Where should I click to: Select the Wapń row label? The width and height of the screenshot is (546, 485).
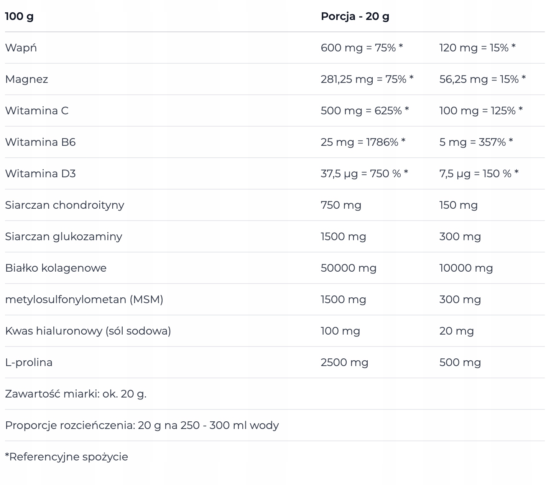pyautogui.click(x=21, y=48)
